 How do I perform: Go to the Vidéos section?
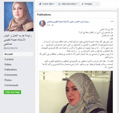pos(8,65)
